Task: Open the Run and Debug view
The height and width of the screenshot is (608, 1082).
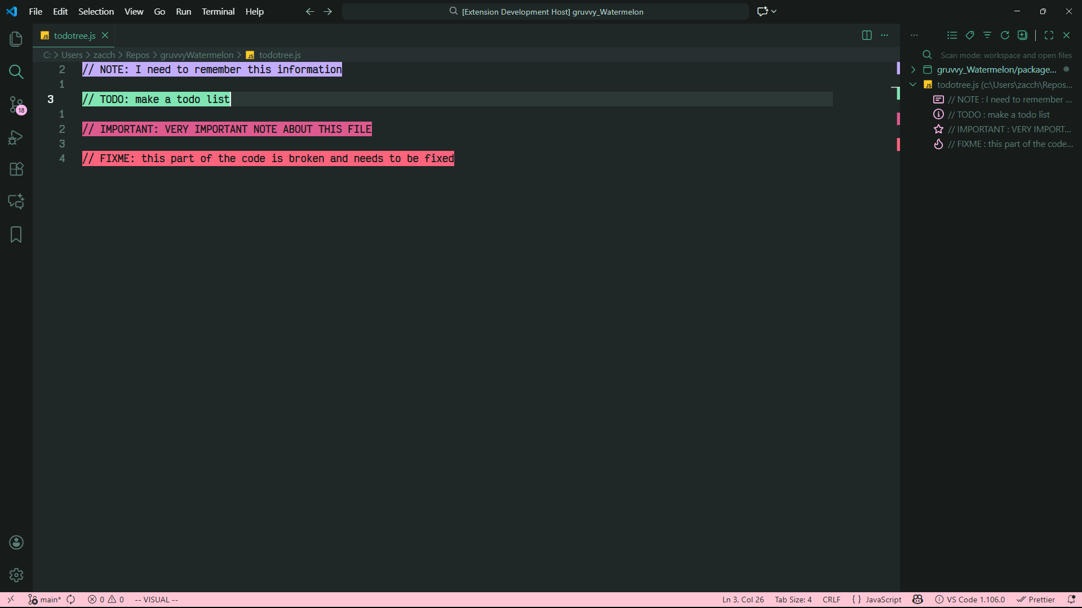Action: pyautogui.click(x=16, y=137)
